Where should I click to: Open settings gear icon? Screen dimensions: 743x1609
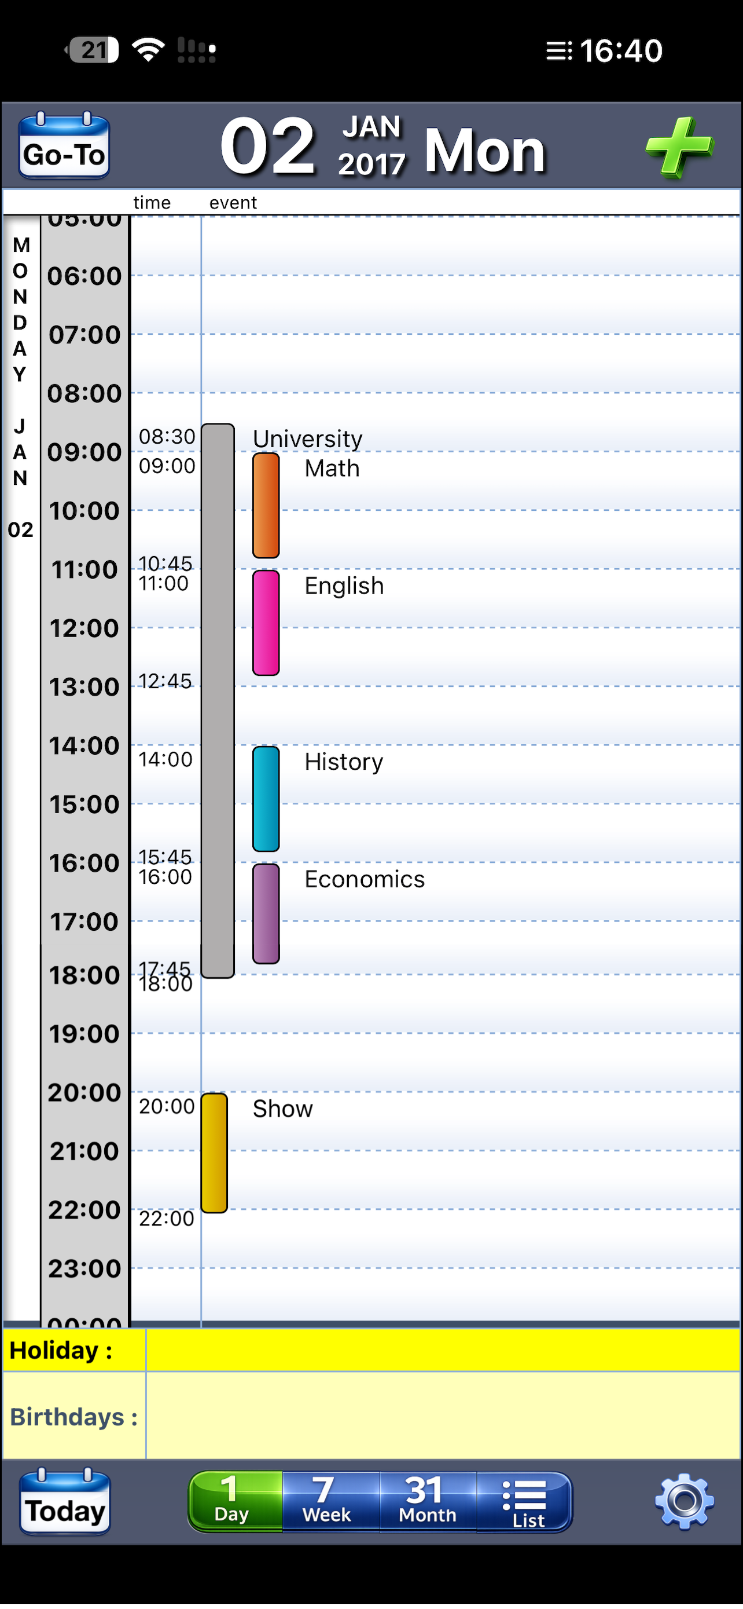coord(684,1501)
